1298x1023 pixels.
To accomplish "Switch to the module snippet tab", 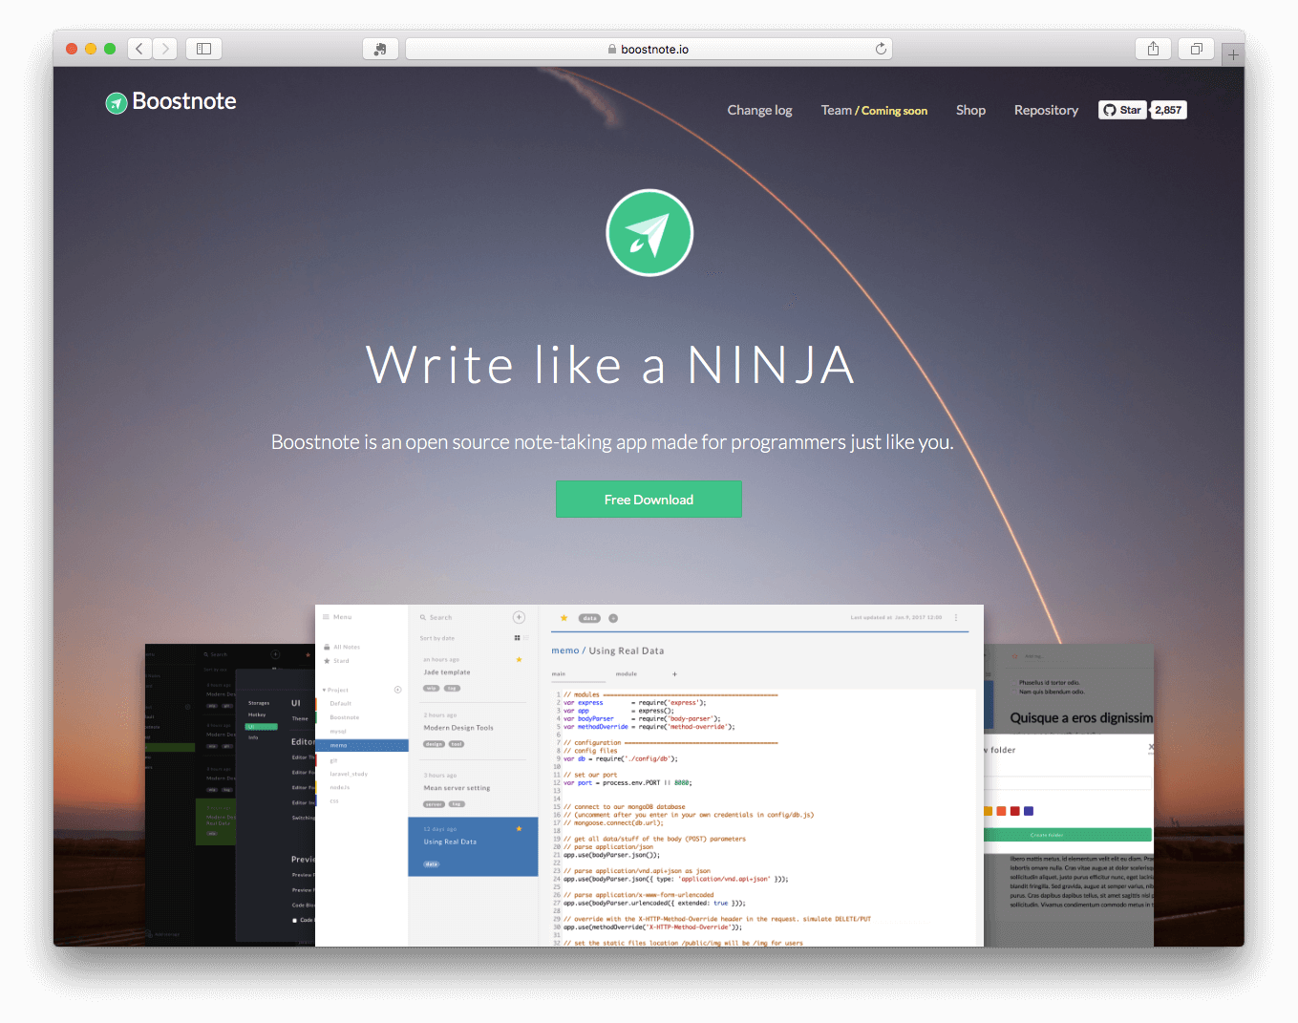I will (x=627, y=674).
